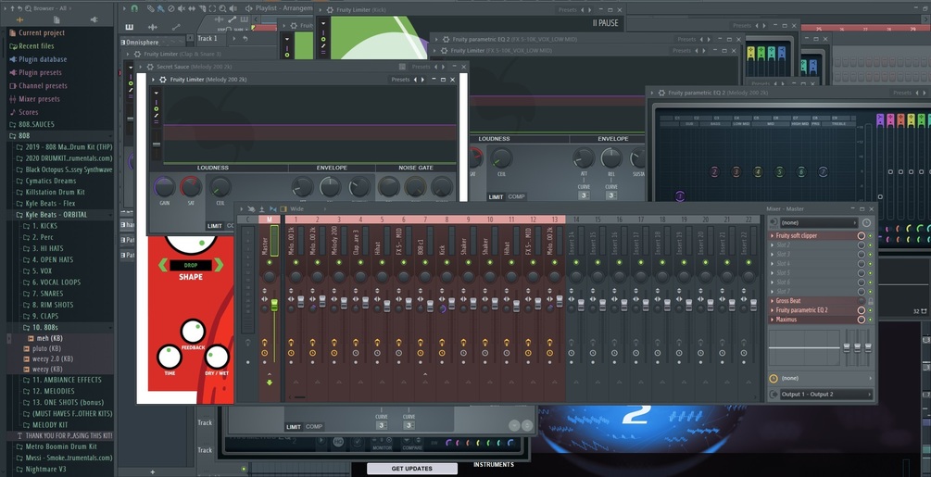Click the GET UPDATES button

411,469
